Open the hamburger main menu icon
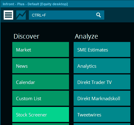Image resolution: width=134 pixels, height=125 pixels. [8, 15]
